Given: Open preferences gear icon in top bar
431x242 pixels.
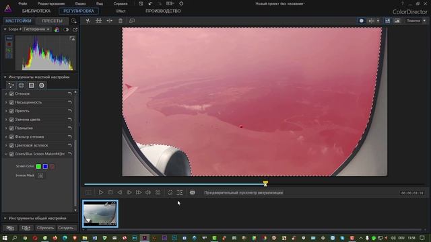Looking at the screenshot, I should tap(181, 3).
